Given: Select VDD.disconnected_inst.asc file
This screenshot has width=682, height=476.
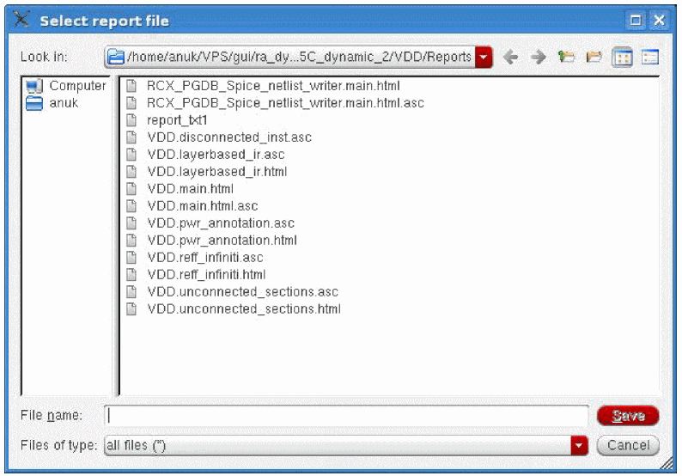Looking at the screenshot, I should pyautogui.click(x=219, y=137).
